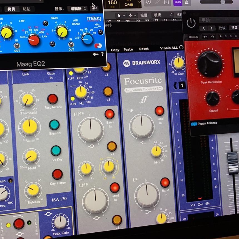Open the 编辑器 display dropdown in Maag EQ2
The width and height of the screenshot is (239, 239).
78,9
